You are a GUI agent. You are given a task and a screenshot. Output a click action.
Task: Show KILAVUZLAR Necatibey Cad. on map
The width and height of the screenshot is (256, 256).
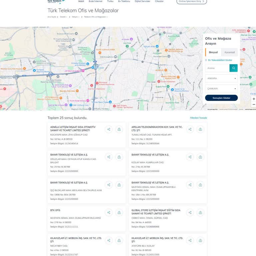click(x=119, y=240)
